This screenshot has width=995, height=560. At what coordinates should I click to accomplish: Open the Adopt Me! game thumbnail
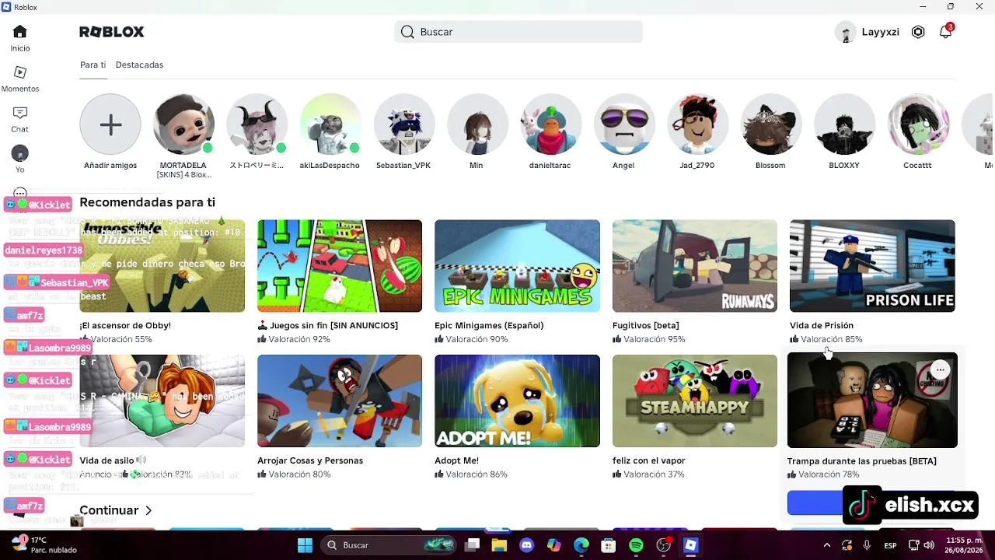517,401
